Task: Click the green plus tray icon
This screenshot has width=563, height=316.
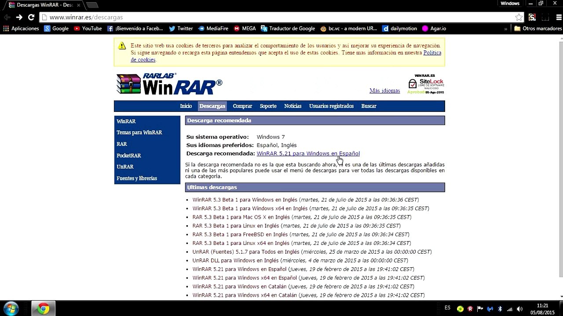Action: (x=460, y=309)
